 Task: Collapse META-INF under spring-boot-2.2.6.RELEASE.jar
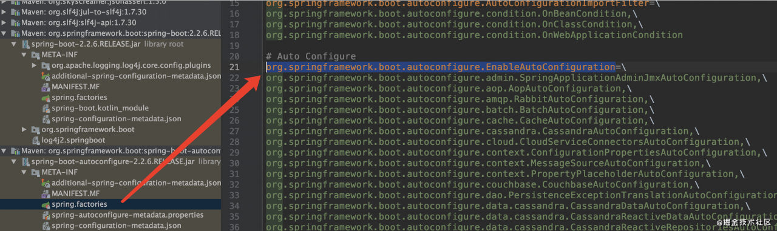(x=24, y=55)
